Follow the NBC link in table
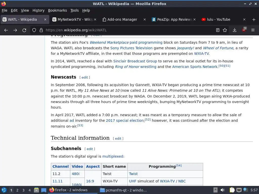 182,181
